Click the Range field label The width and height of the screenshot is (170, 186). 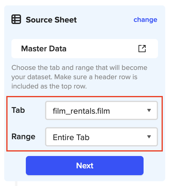(x=23, y=137)
